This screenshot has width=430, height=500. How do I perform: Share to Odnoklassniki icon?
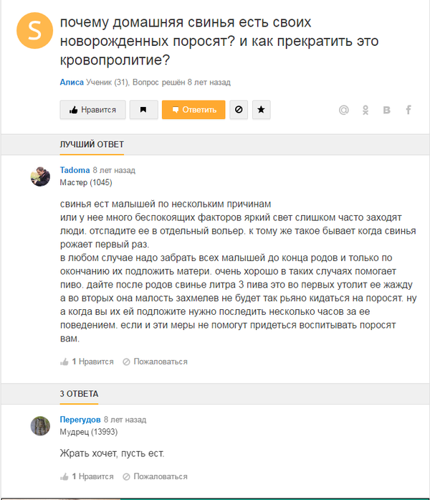pyautogui.click(x=365, y=110)
